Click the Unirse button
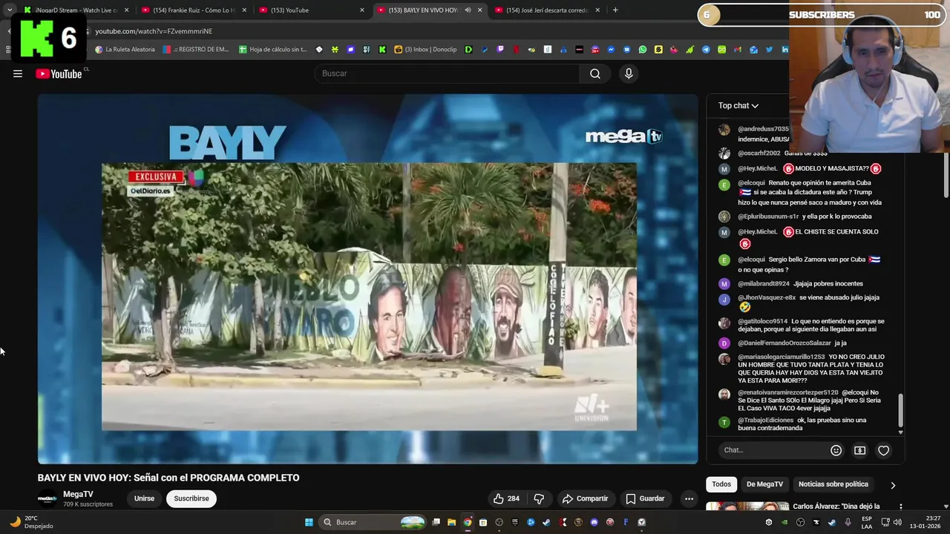Screen dimensions: 950x534 [x=144, y=498]
